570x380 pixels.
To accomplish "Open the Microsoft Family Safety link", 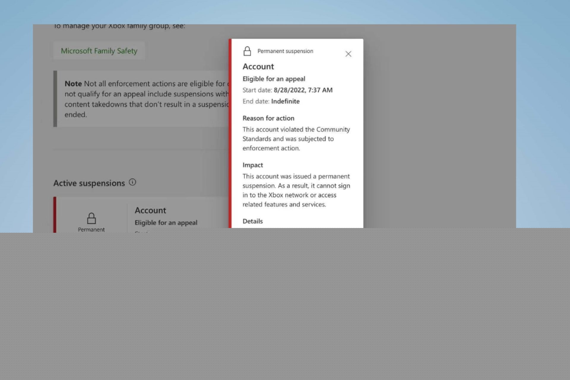I will click(99, 51).
